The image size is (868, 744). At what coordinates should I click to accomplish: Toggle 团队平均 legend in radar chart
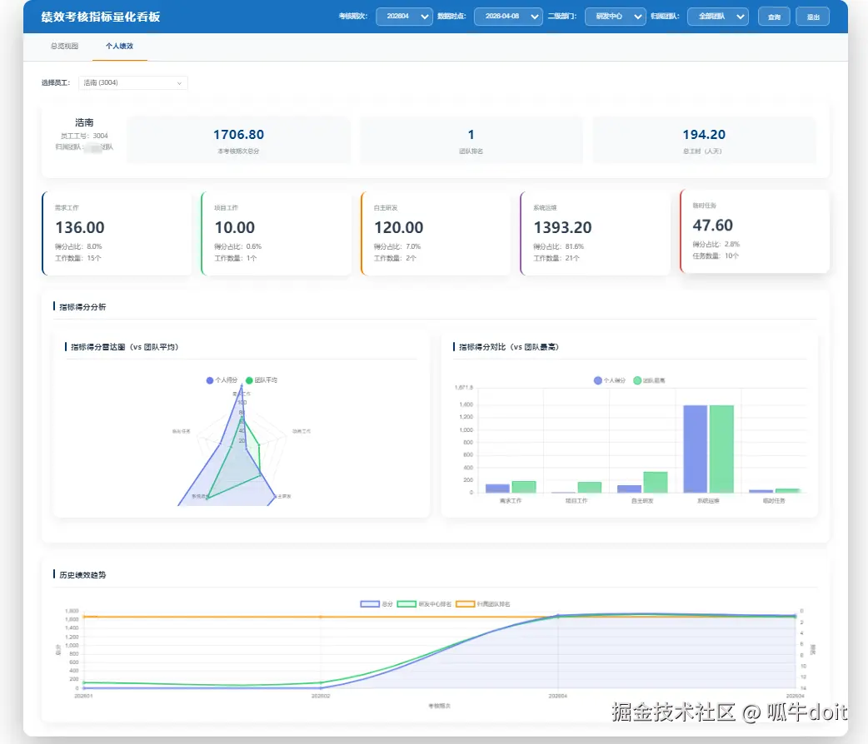tap(262, 380)
